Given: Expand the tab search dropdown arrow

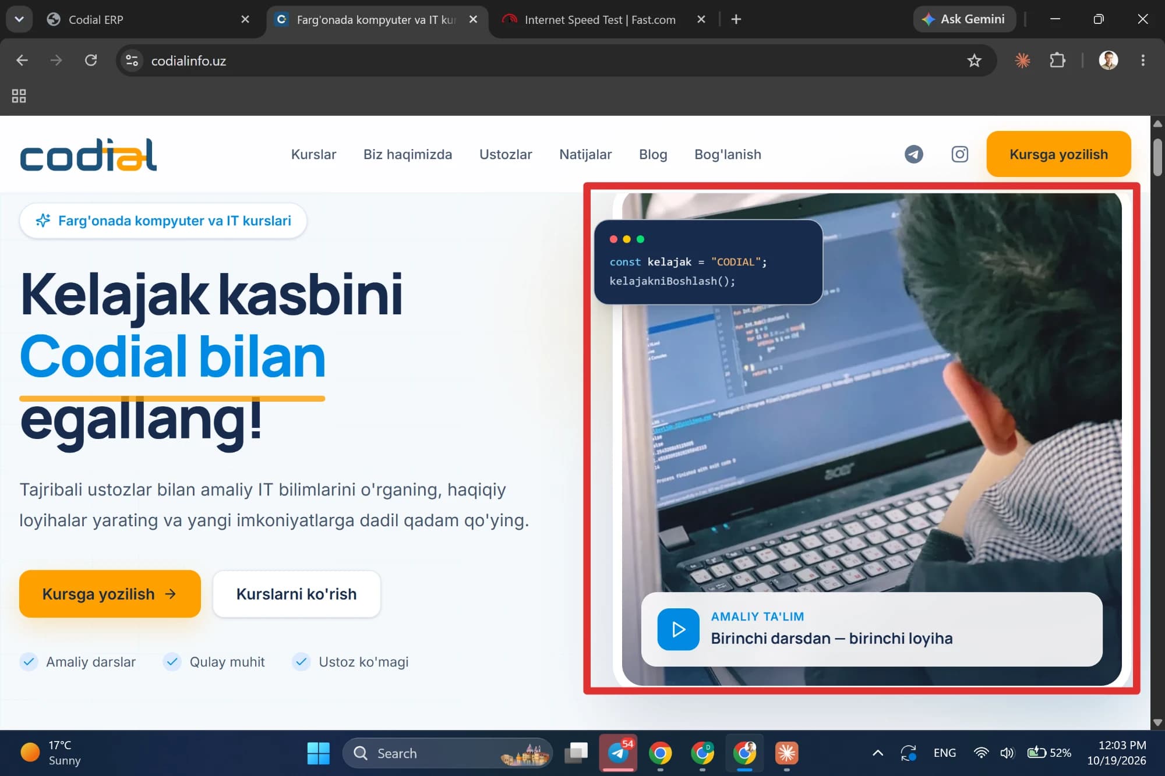Looking at the screenshot, I should coord(19,19).
